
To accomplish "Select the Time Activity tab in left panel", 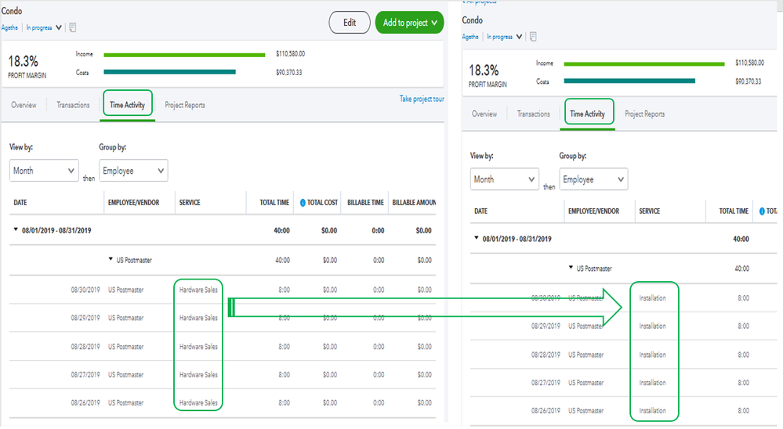I will point(127,105).
